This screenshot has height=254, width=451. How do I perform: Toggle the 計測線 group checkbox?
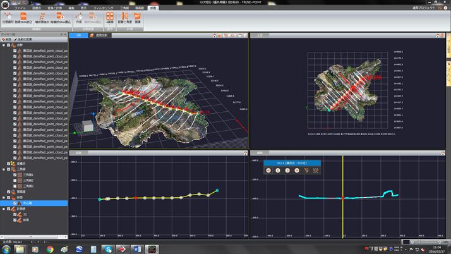click(9, 209)
